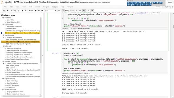174x98 pixels.
Task: Collapse subsection 3.1 Process web_requests
Action: click(4, 37)
